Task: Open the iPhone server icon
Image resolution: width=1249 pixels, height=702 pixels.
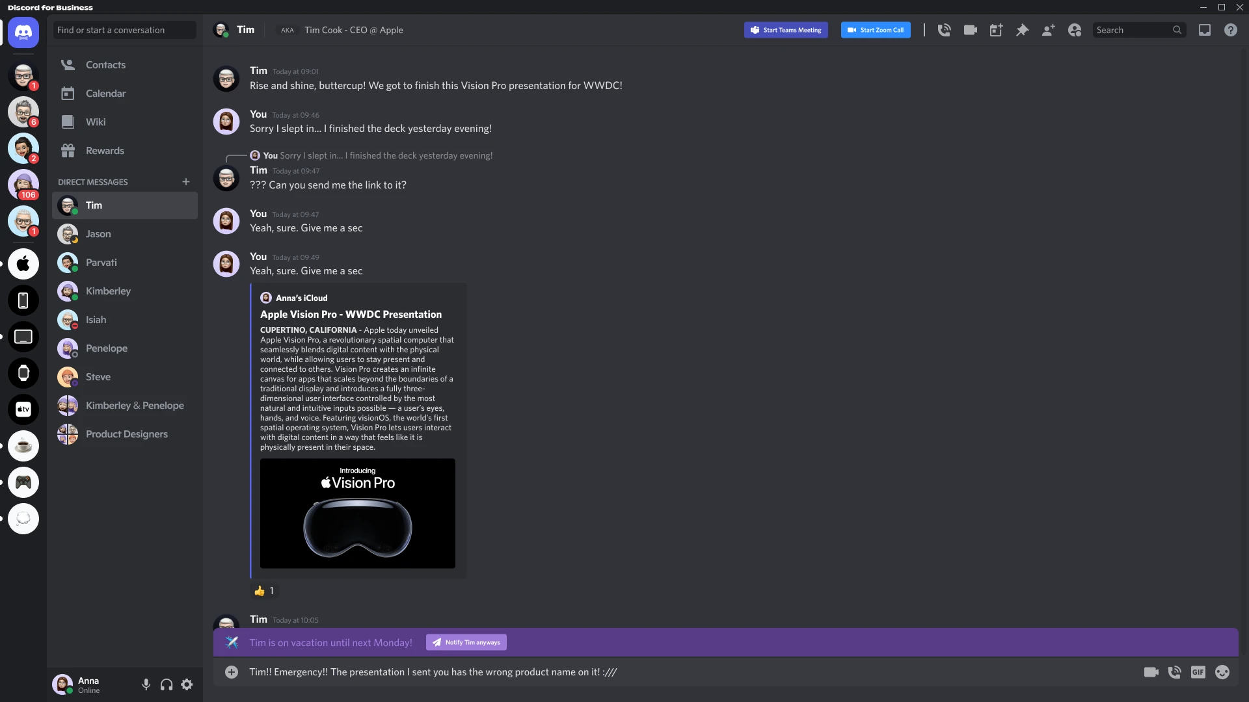Action: [x=23, y=300]
